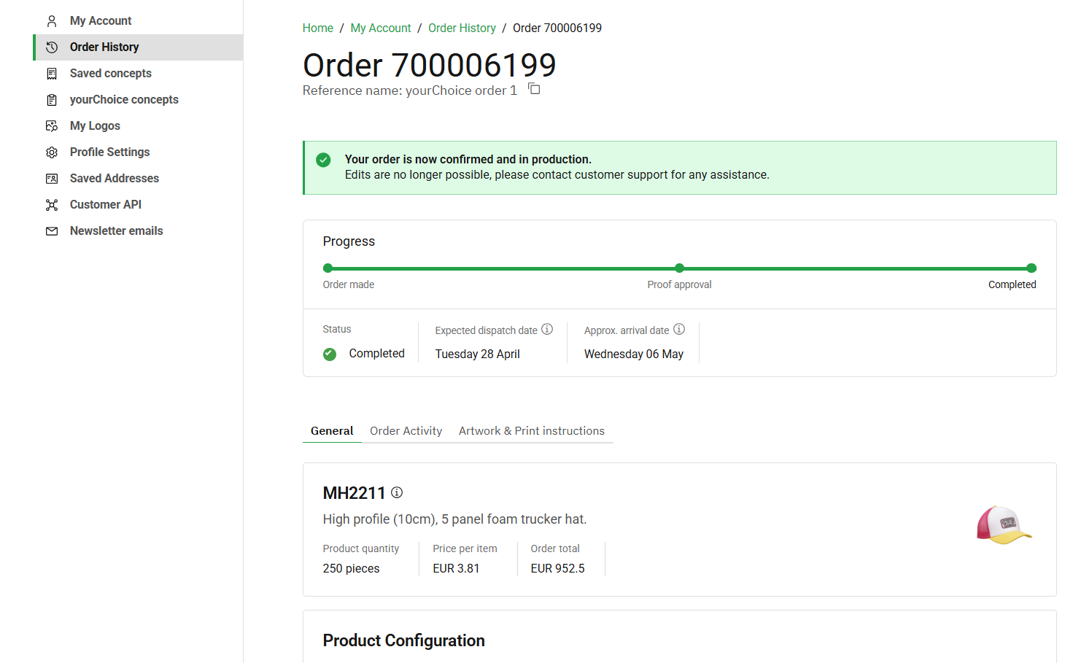Screen dimensions: 1092x663
Task: Select My Logos in the sidebar
Action: click(94, 125)
